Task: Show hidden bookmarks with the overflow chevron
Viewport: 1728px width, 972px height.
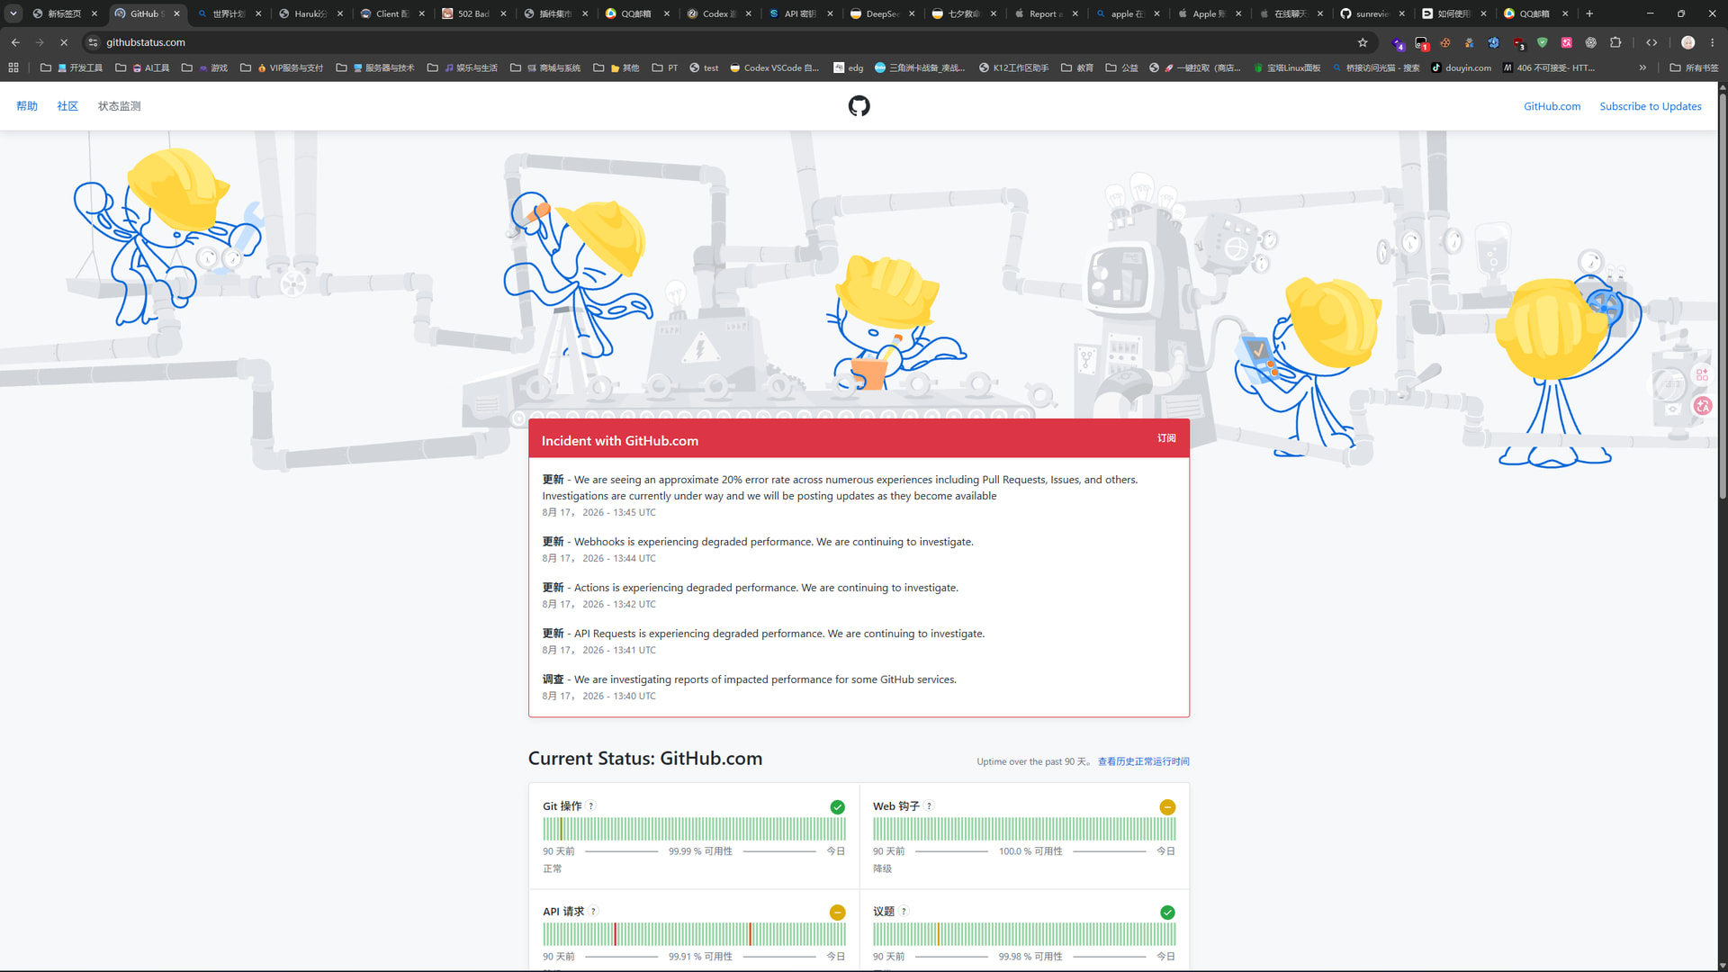Action: pyautogui.click(x=1642, y=67)
